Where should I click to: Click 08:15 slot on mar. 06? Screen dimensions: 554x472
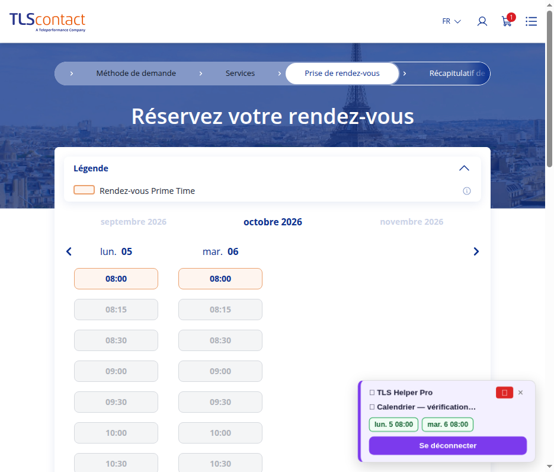[220, 310]
